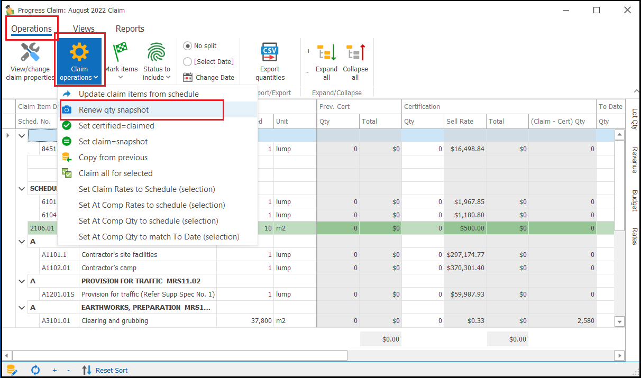Open the Rates side panel tab
The image size is (641, 378).
[634, 236]
